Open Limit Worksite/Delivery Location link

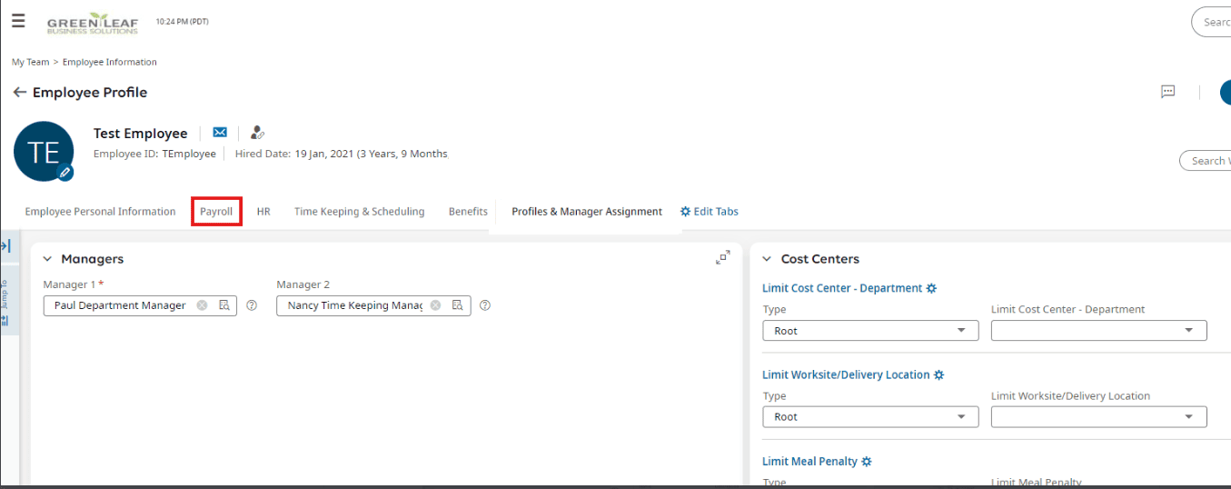pyautogui.click(x=846, y=374)
